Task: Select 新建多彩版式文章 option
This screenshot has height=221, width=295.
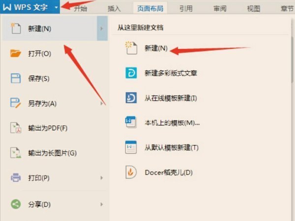Action: click(170, 73)
